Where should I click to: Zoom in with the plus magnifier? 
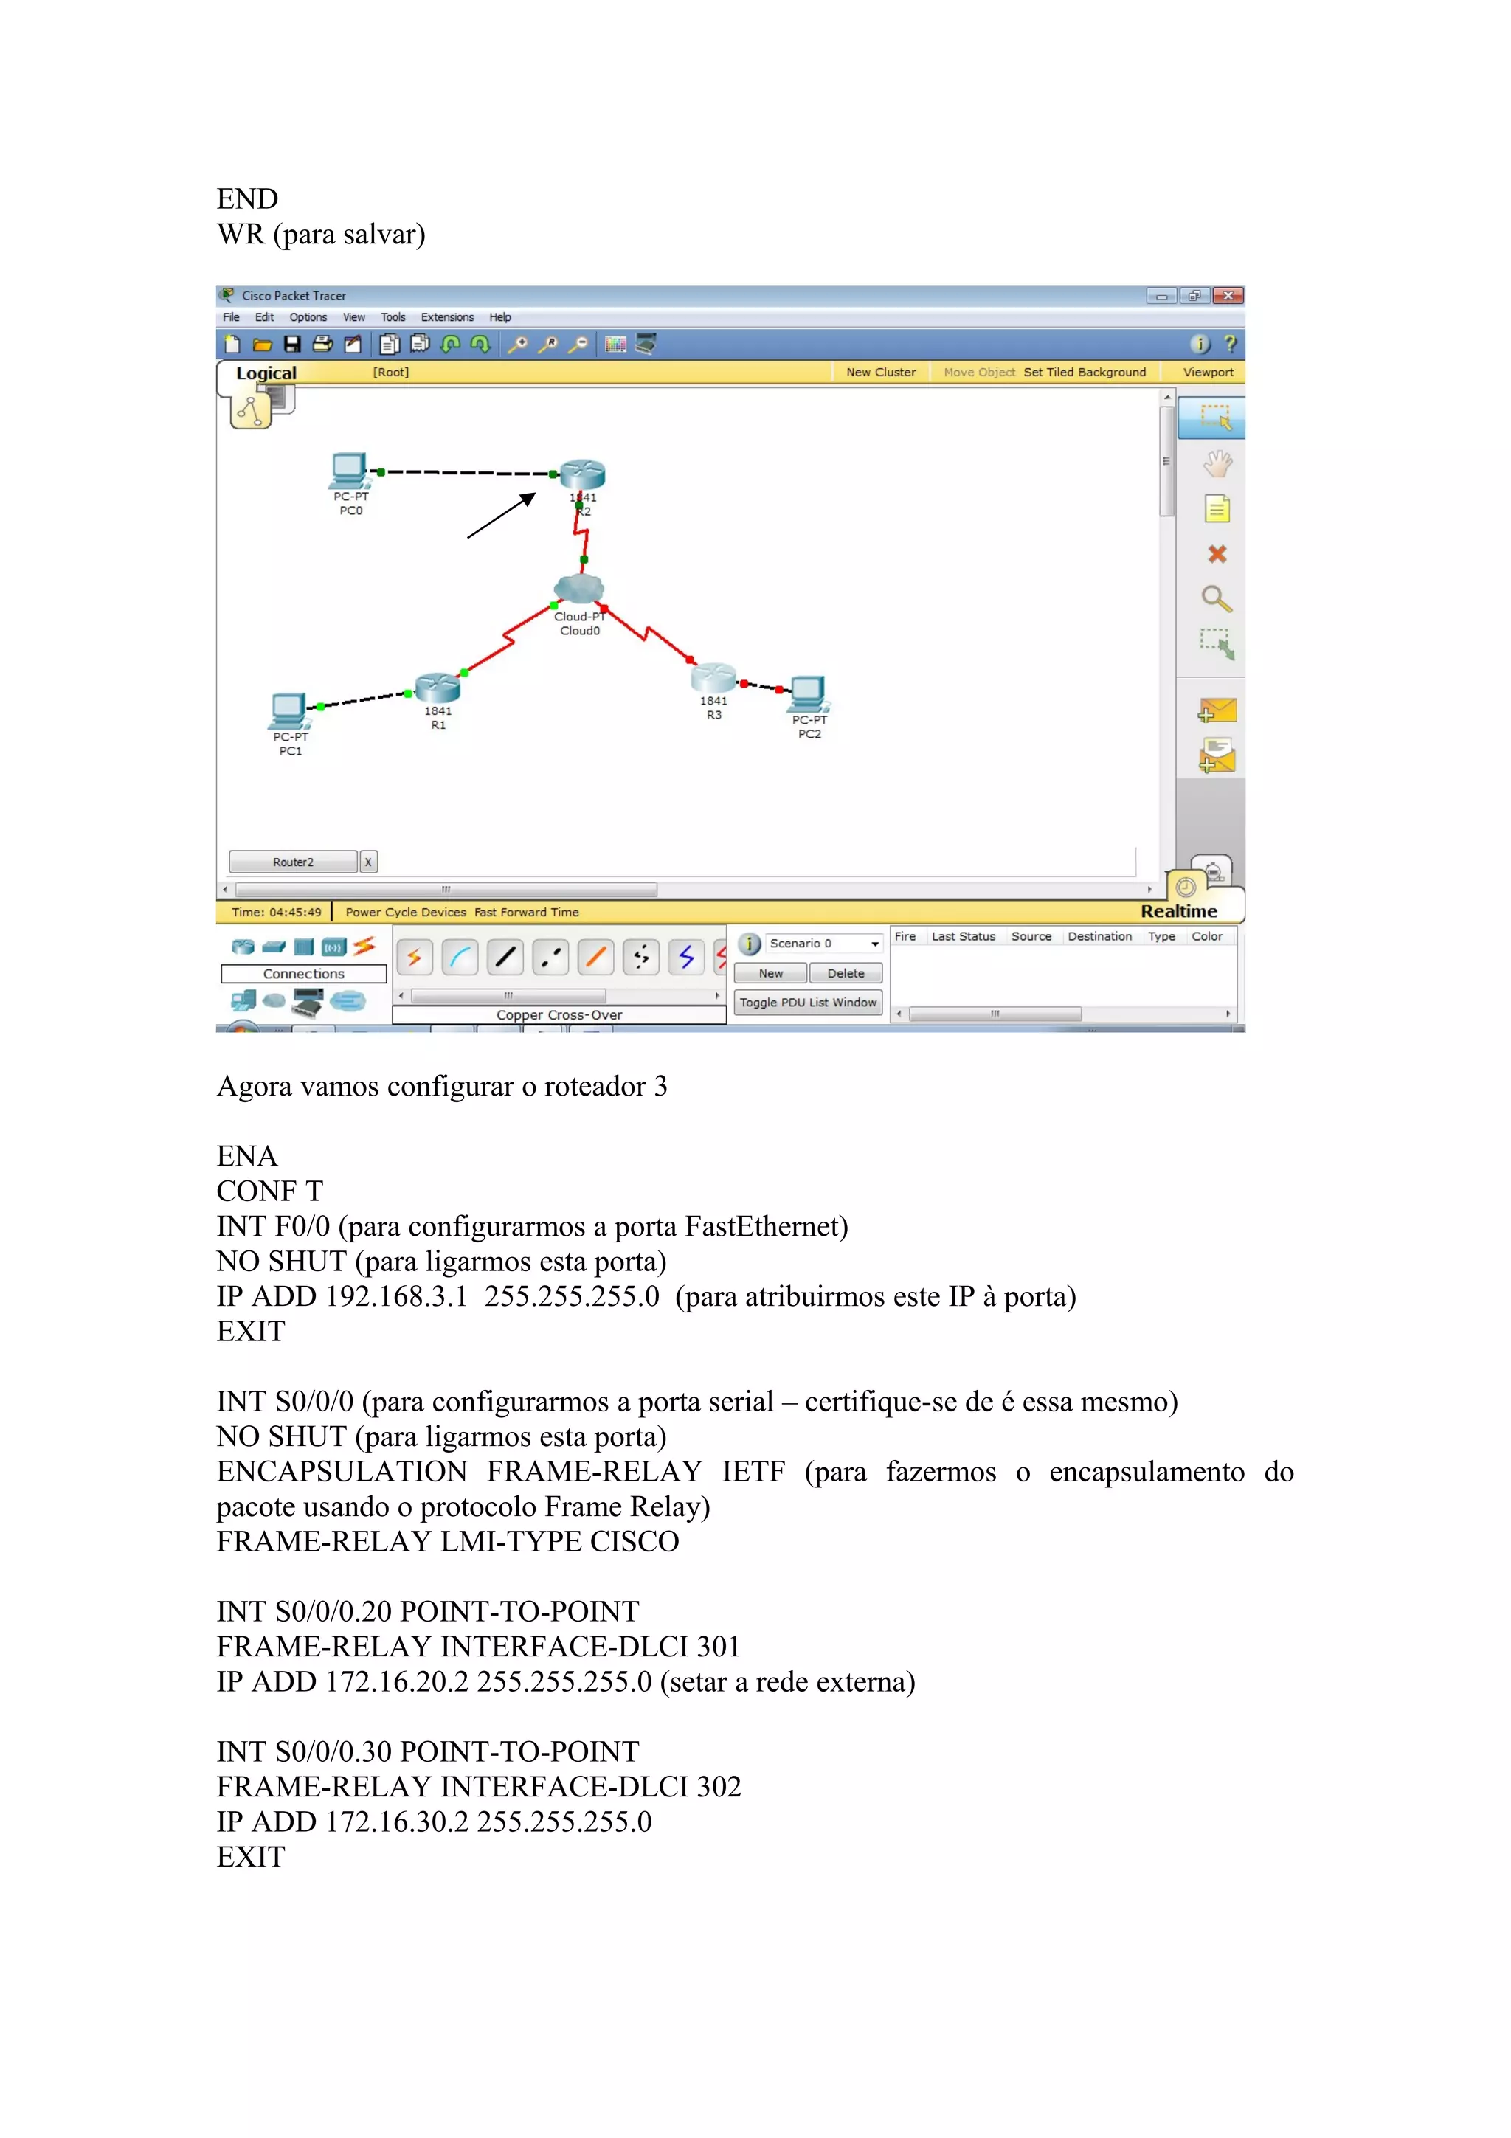[x=518, y=345]
